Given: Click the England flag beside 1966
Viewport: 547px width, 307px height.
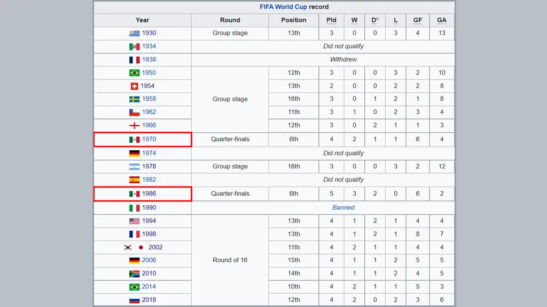Looking at the screenshot, I should point(134,126).
